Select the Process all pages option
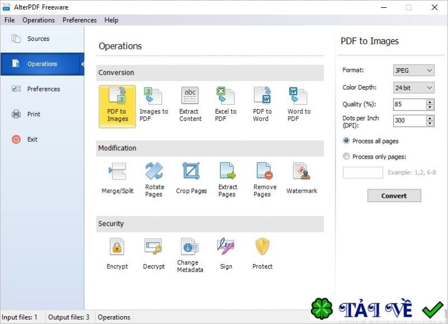The width and height of the screenshot is (448, 324). pos(370,141)
